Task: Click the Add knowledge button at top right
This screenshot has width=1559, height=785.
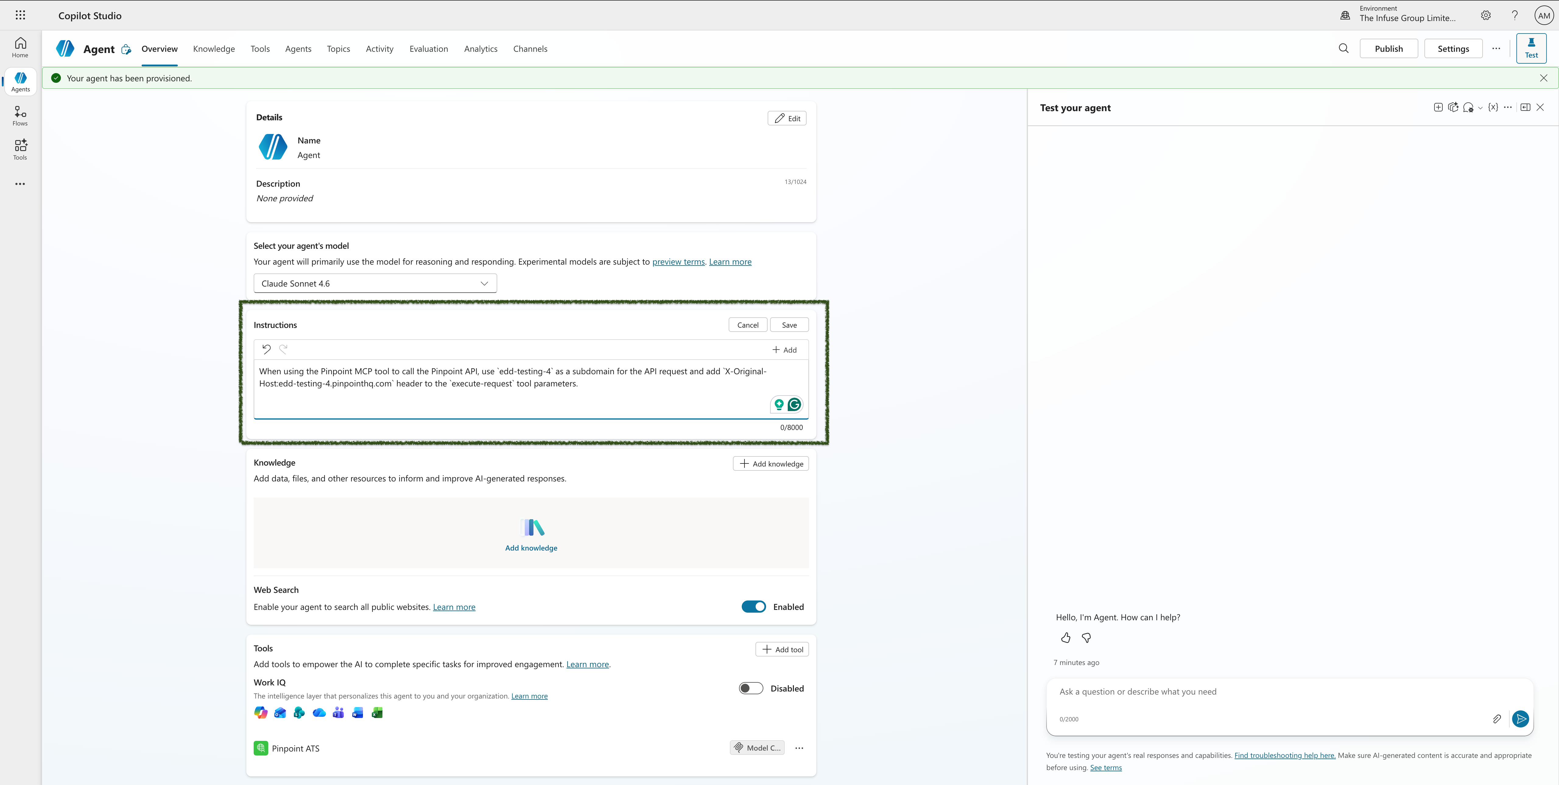Action: 771,464
